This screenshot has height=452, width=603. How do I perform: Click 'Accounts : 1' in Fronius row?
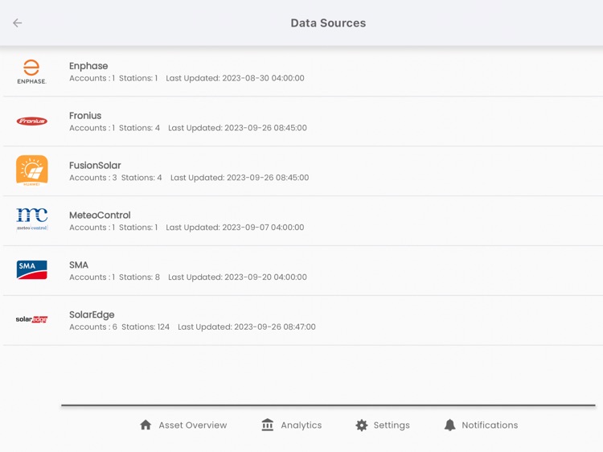pos(92,128)
